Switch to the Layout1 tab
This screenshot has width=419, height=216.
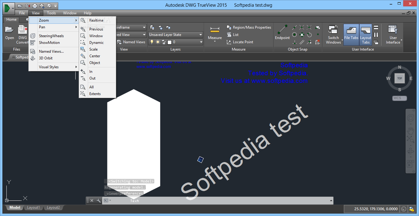click(33, 208)
